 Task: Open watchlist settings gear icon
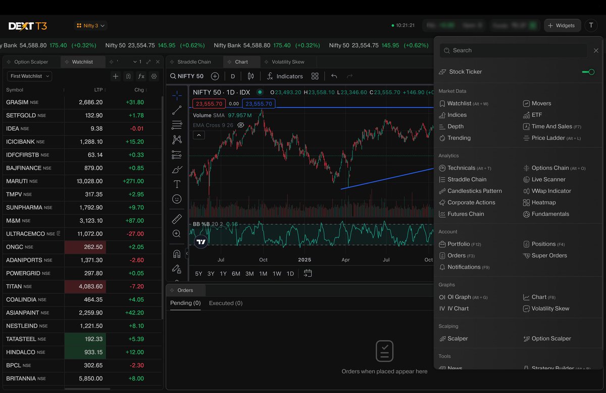[154, 76]
